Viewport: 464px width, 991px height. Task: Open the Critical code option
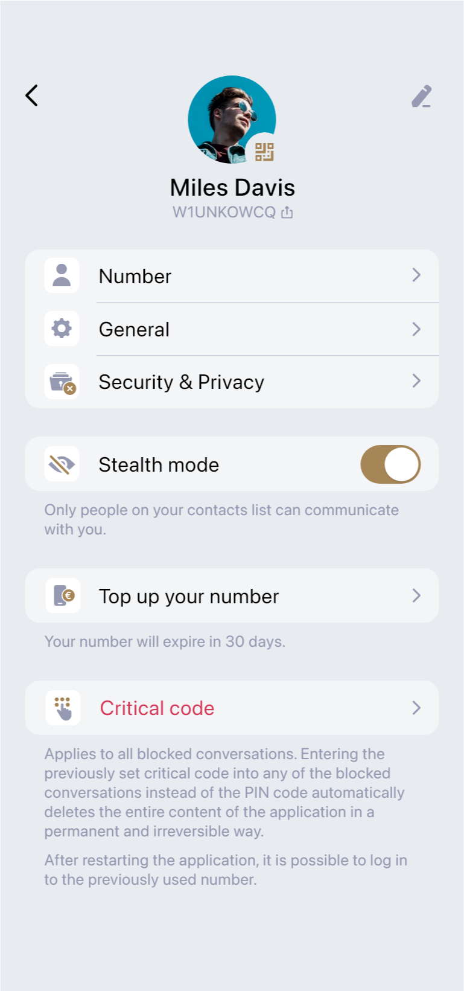(157, 708)
